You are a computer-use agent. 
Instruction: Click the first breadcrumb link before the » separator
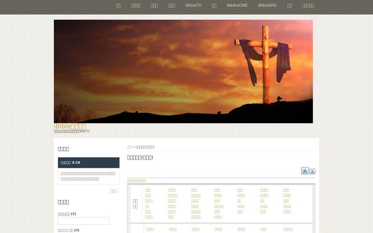click(130, 147)
